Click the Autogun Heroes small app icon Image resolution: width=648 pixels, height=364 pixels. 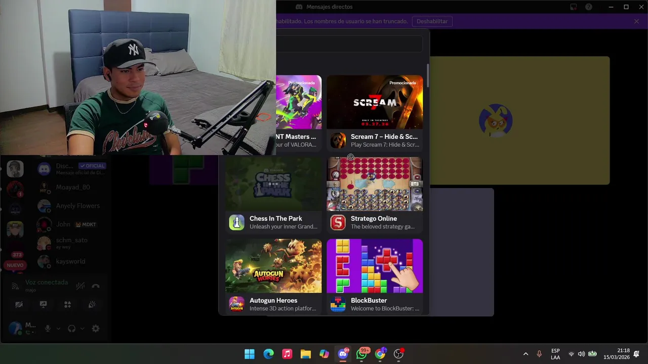point(236,304)
